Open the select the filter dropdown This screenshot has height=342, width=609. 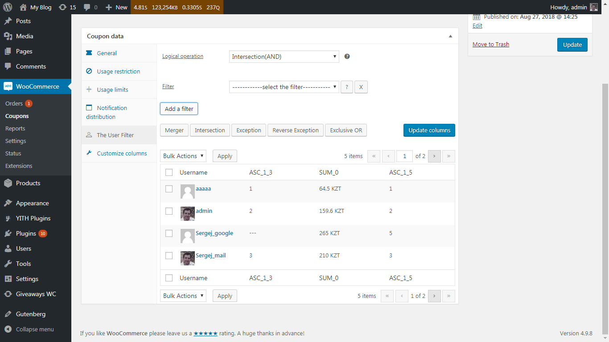284,87
